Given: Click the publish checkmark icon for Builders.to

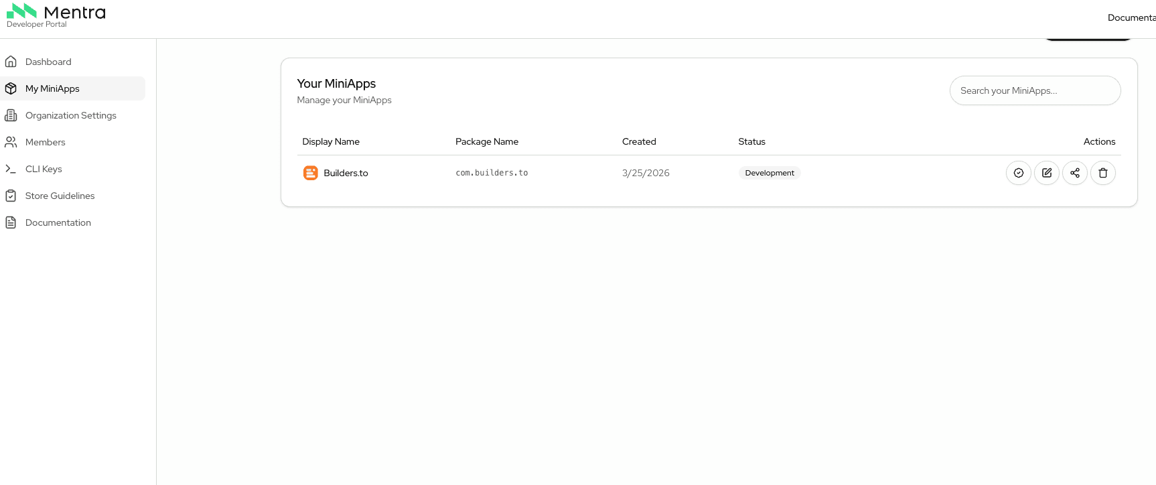Looking at the screenshot, I should (1018, 173).
